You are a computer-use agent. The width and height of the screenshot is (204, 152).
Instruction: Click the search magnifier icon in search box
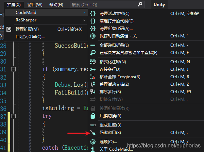click(140, 4)
